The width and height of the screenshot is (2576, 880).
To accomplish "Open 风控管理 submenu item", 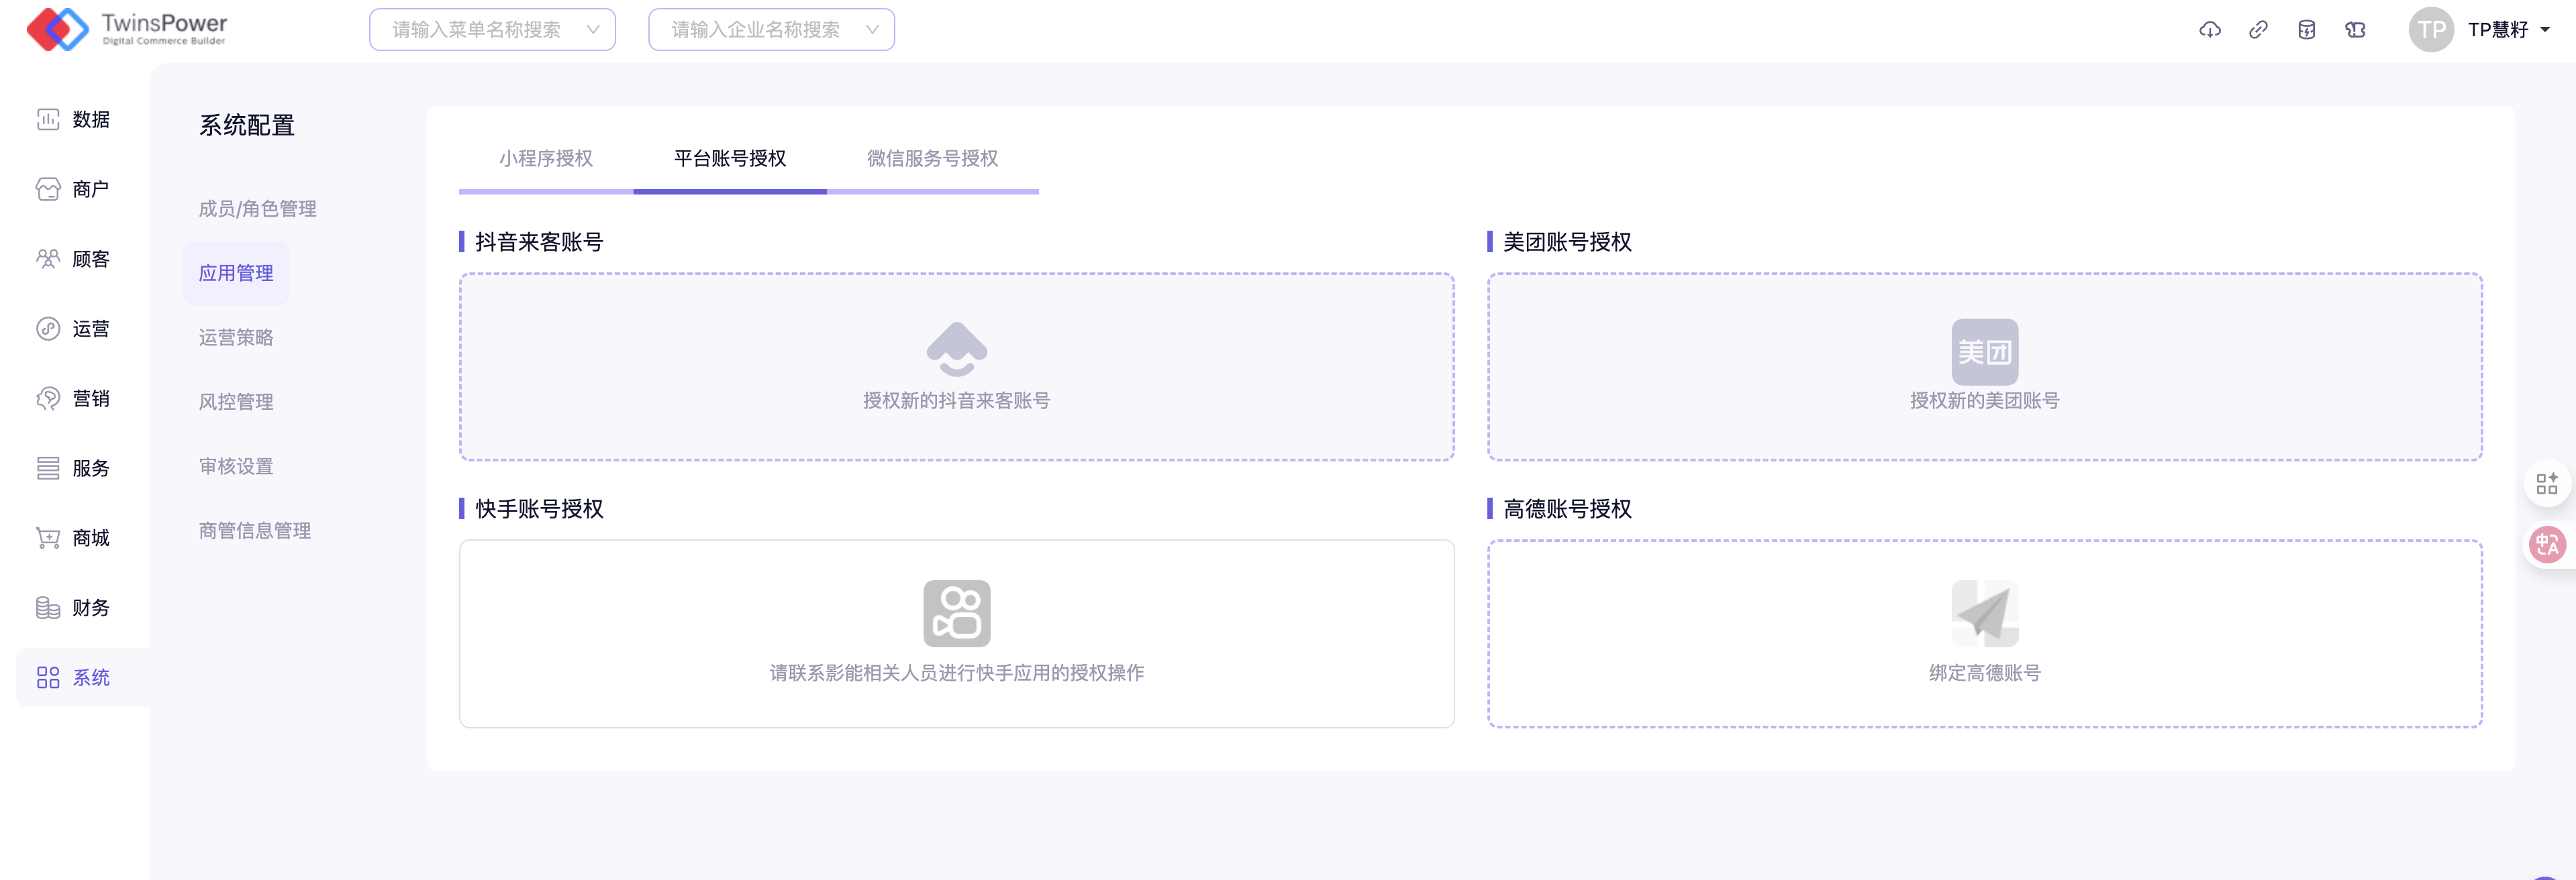I will (236, 402).
